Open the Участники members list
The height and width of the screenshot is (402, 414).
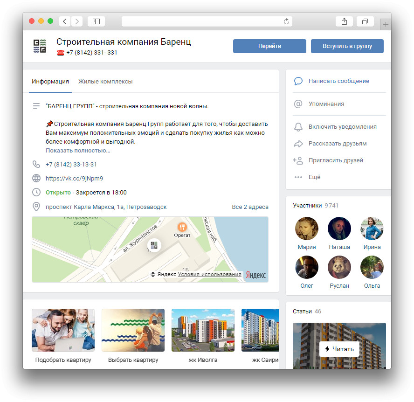pos(315,206)
